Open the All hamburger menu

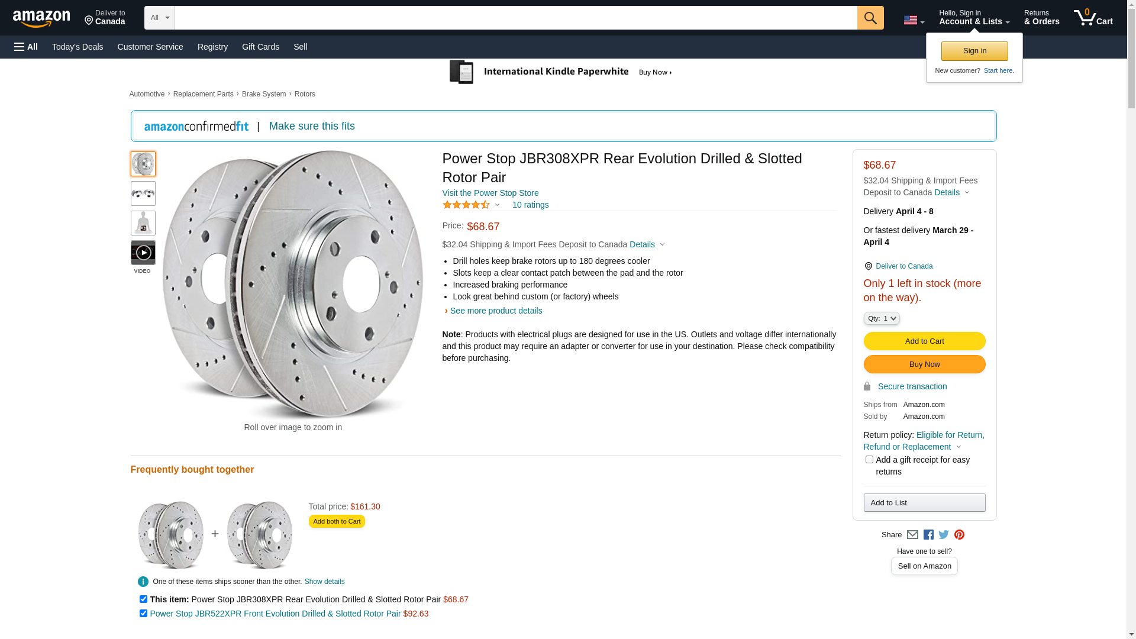(26, 47)
